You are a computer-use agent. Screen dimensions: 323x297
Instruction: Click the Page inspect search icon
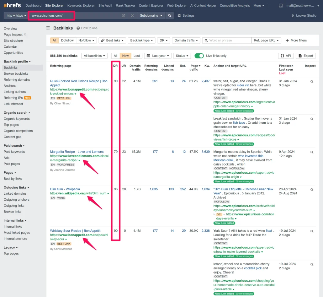25,35
